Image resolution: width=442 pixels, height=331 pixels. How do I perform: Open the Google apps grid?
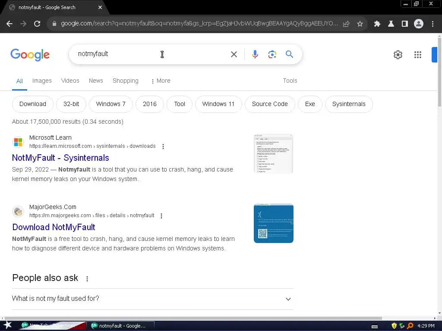click(x=417, y=55)
